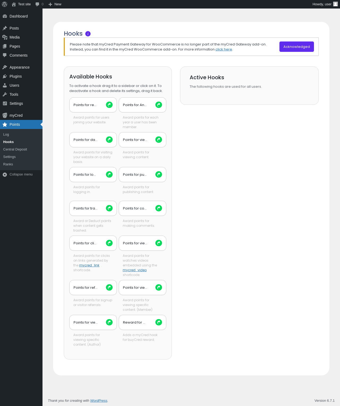Click the Points star icon
Viewport: 340px width, 406px height.
point(5,124)
